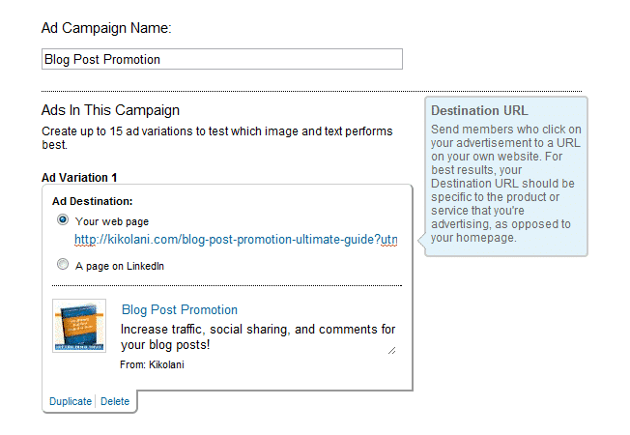Click the 'From: Kikolani' text
This screenshot has width=630, height=435.
(152, 364)
